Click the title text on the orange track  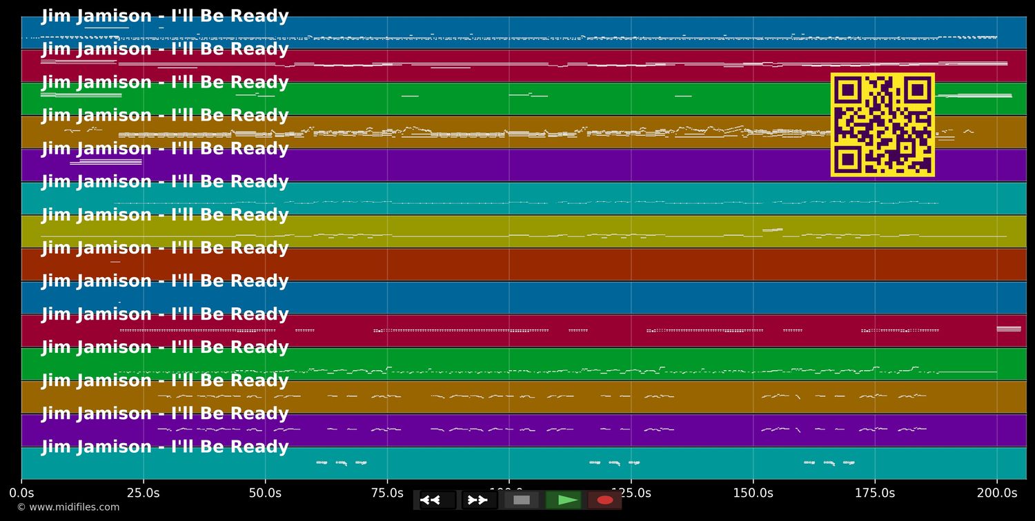click(x=166, y=115)
